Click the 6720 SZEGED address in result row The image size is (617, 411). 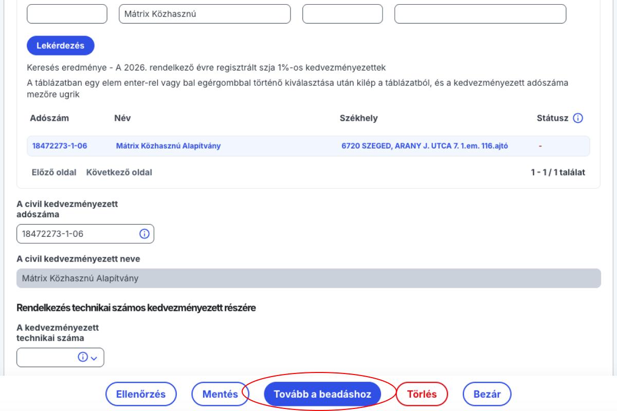click(x=425, y=146)
